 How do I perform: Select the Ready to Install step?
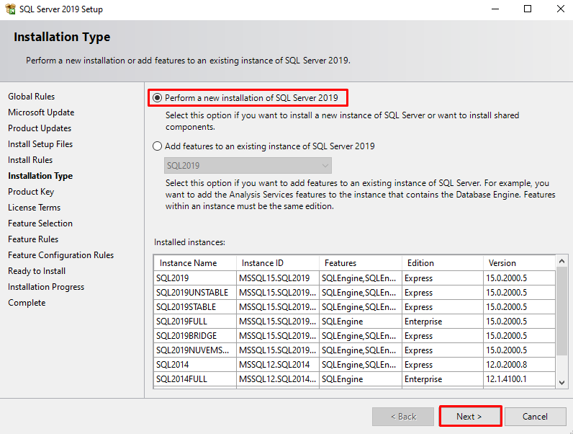pos(37,271)
